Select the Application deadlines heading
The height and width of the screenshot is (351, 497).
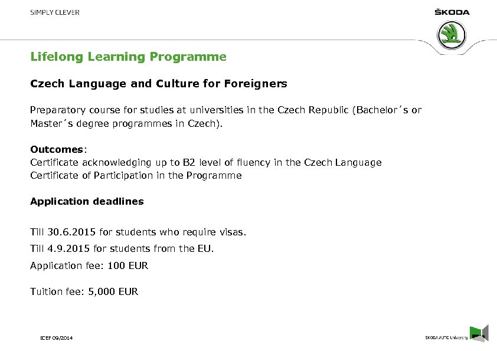coord(87,201)
